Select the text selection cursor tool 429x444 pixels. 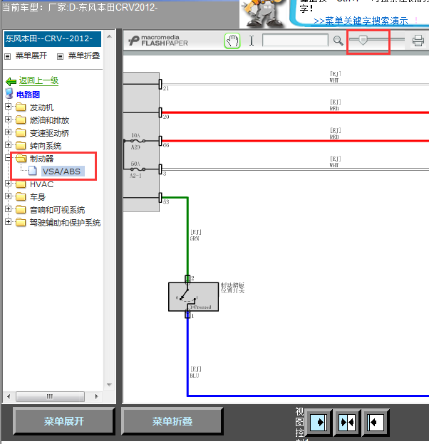pyautogui.click(x=252, y=41)
